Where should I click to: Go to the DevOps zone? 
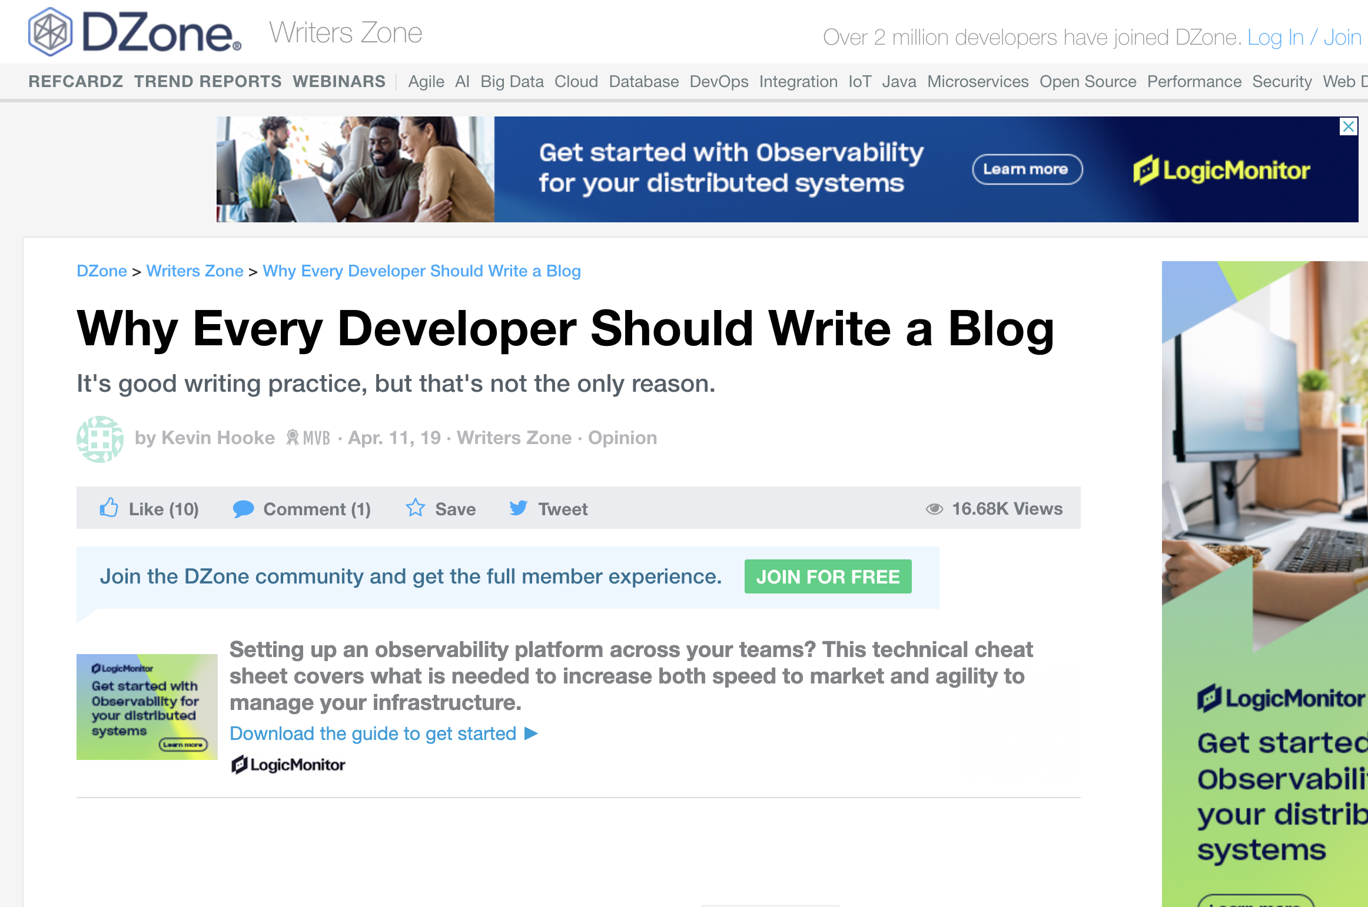coord(719,82)
